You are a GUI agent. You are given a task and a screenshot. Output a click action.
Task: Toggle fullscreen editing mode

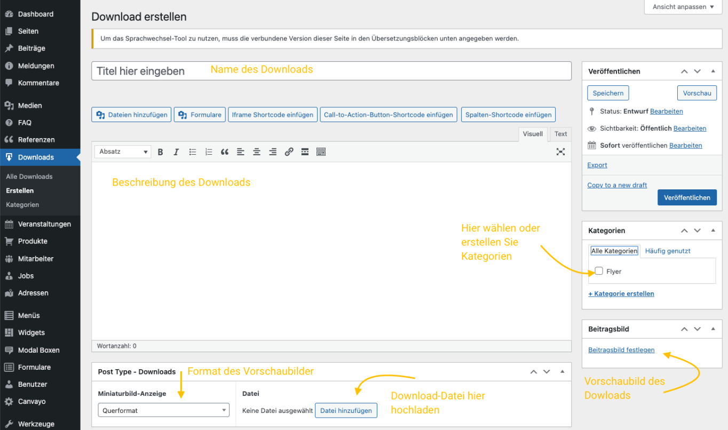(x=560, y=152)
